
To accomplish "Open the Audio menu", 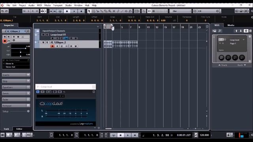I will 31,5.
